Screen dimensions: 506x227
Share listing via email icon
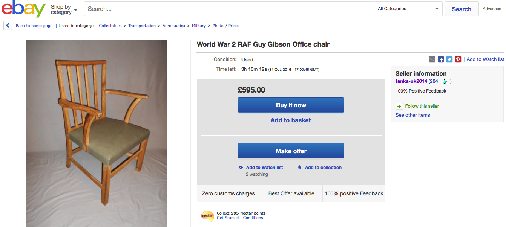pyautogui.click(x=432, y=59)
